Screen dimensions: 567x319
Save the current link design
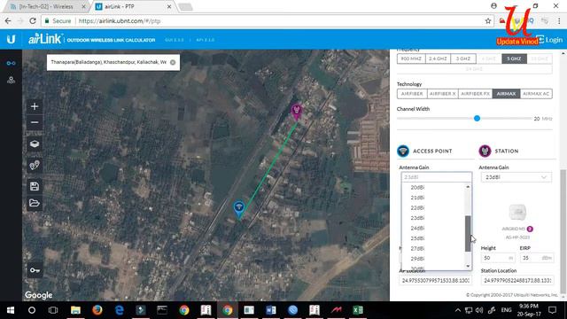(35, 186)
